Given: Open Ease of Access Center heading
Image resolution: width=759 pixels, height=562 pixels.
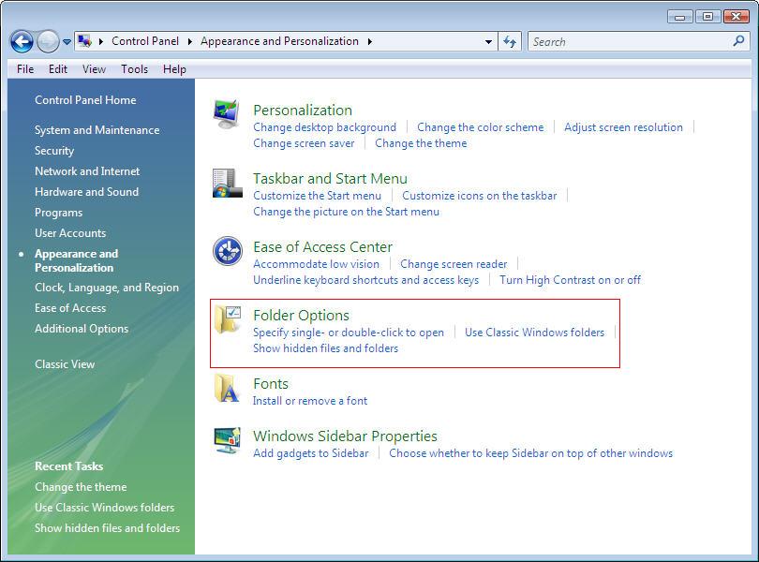Looking at the screenshot, I should click(x=323, y=247).
